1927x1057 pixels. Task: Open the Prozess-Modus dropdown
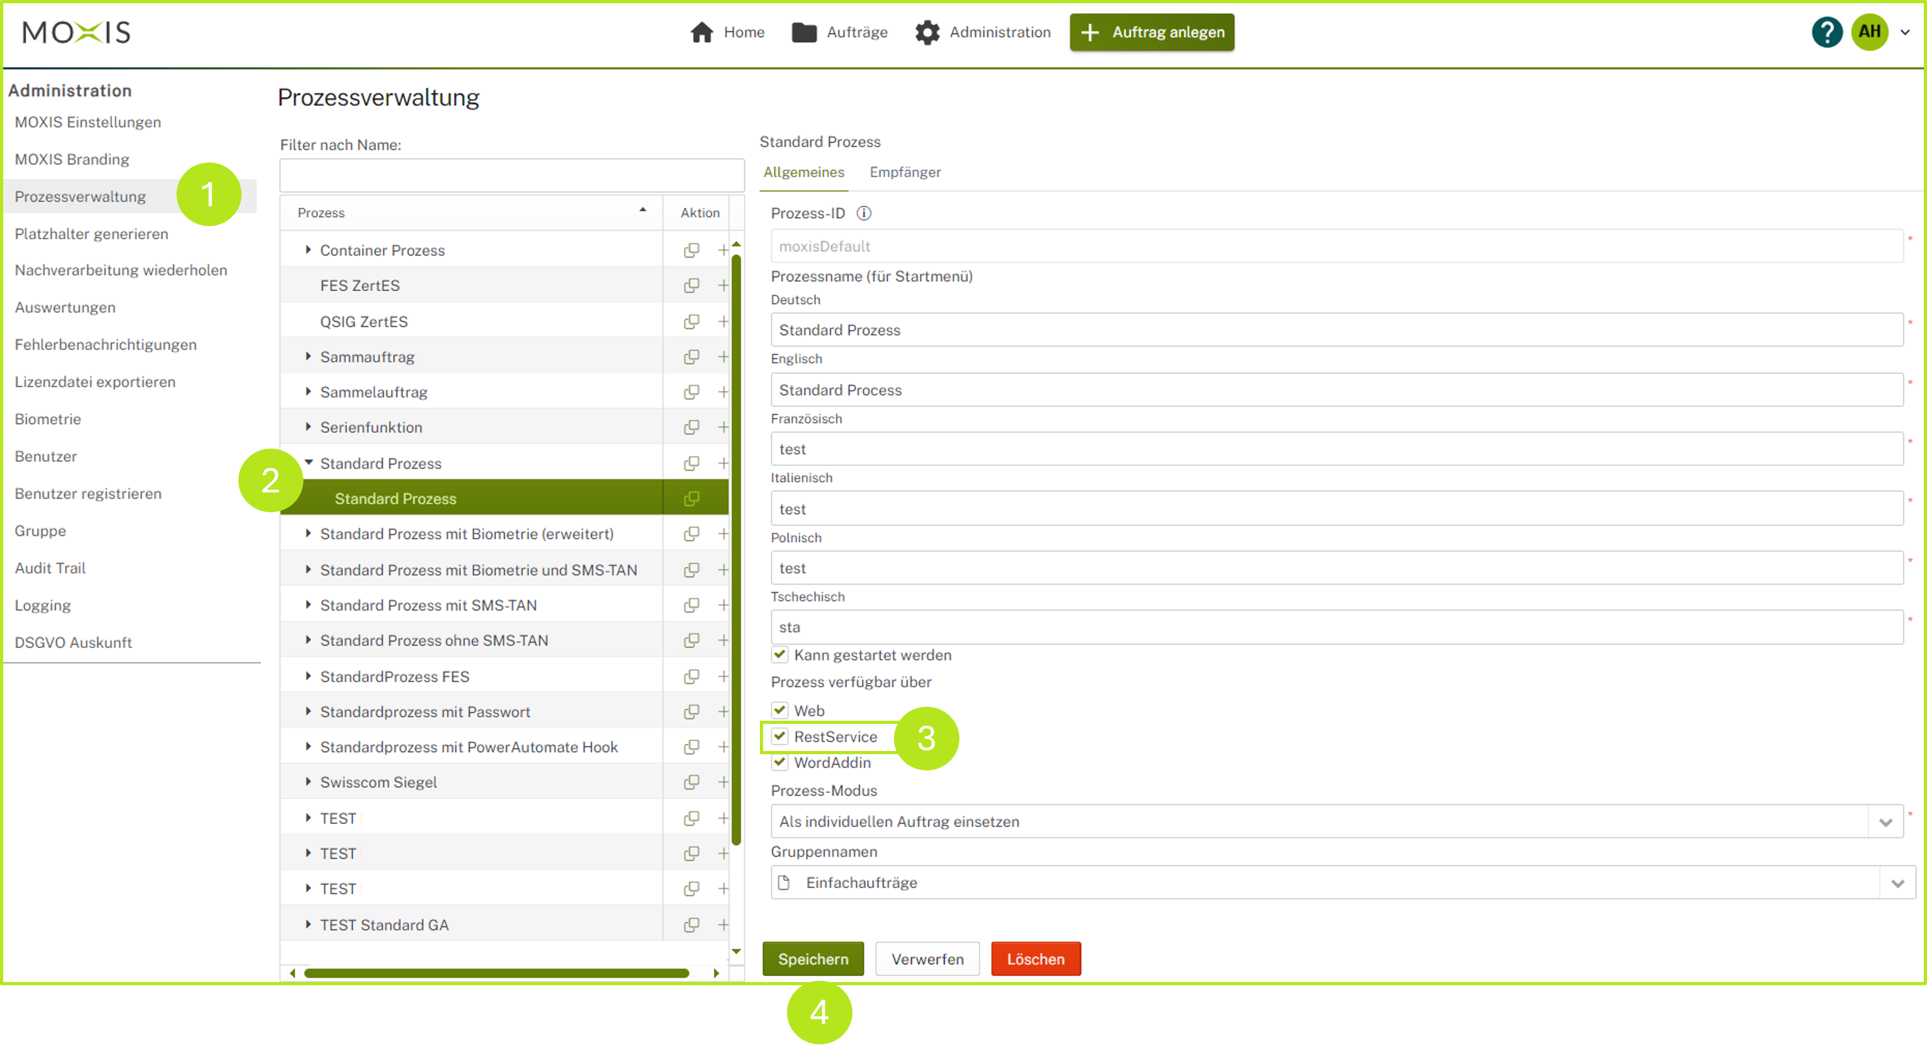click(1885, 821)
